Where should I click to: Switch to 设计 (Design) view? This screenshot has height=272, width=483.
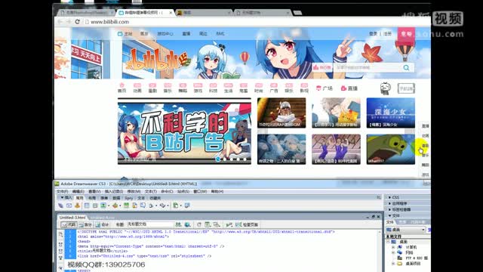pos(103,224)
